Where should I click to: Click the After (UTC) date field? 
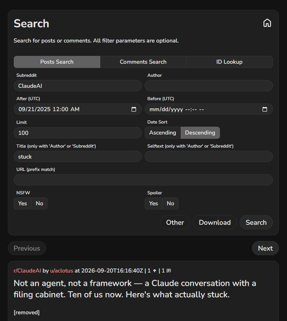pyautogui.click(x=78, y=109)
